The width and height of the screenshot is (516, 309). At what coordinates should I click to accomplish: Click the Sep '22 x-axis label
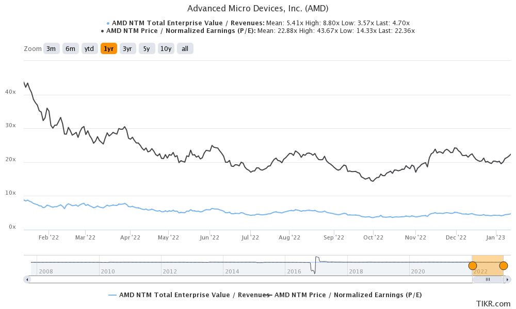point(334,237)
